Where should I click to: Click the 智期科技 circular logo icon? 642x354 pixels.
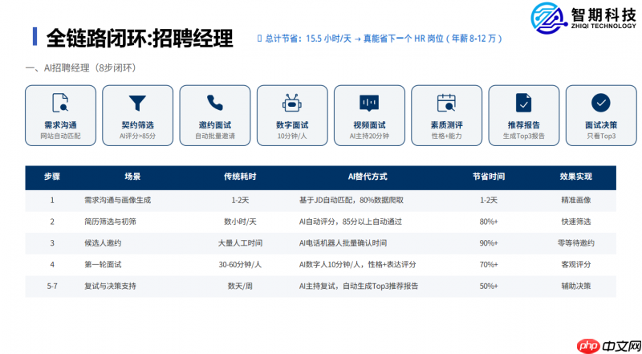pos(547,18)
